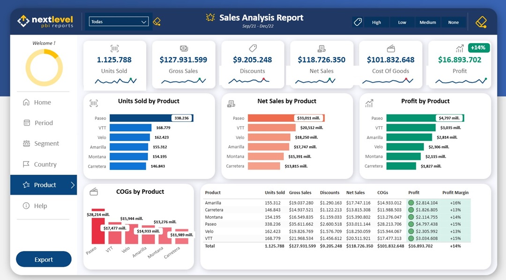
Task: Click the barcode icon on Units Sold card
Action: 115,49
